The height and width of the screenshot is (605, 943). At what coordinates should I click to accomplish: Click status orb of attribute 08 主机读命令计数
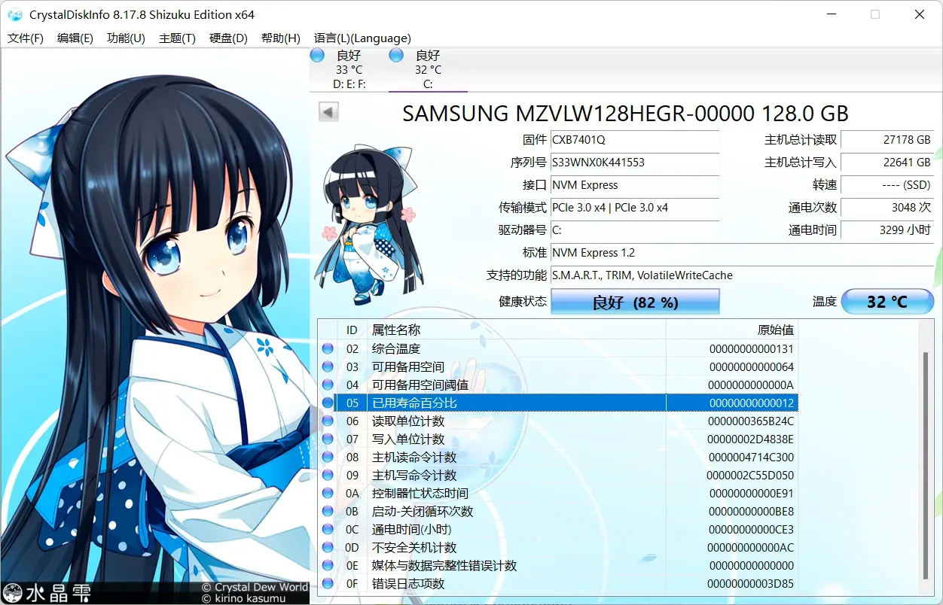(328, 457)
